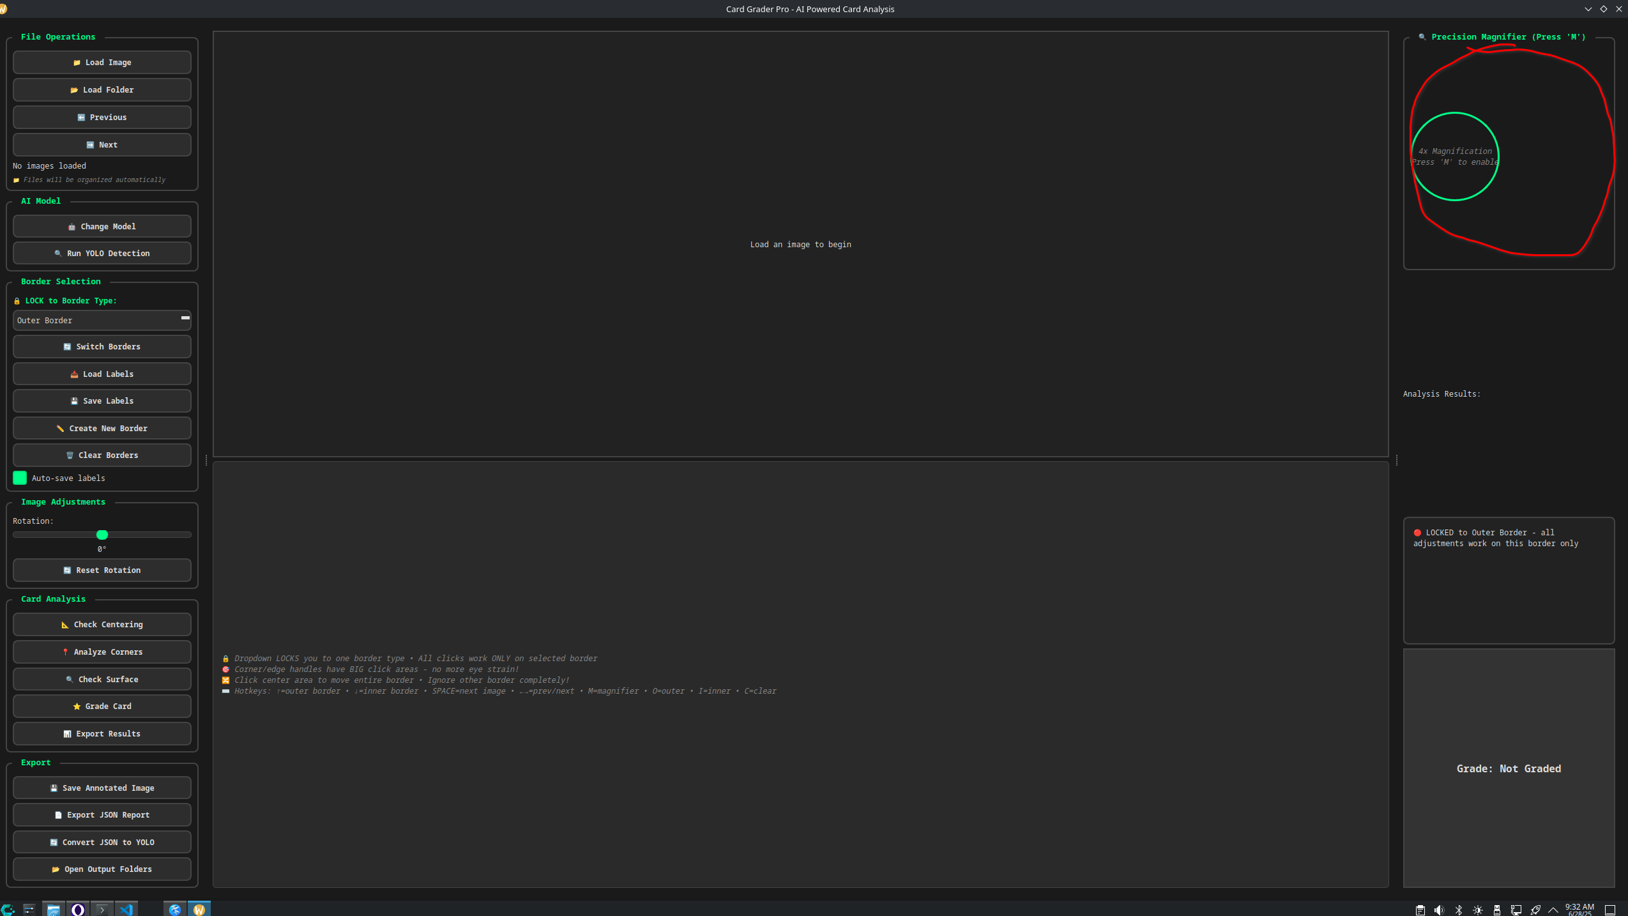Launch Dolphin file manager from taskbar
This screenshot has height=916, width=1628.
pyautogui.click(x=54, y=909)
